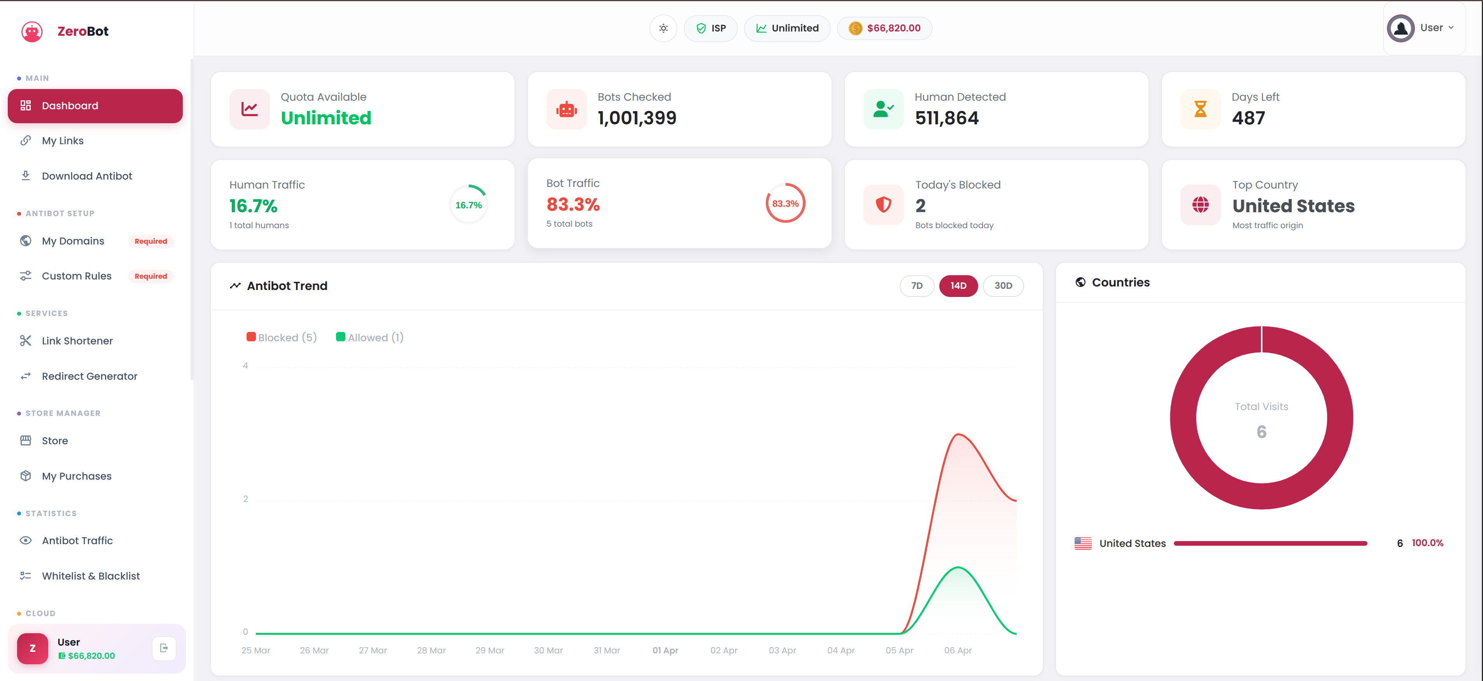Click the Download Antibot icon
This screenshot has height=681, width=1483.
[26, 175]
